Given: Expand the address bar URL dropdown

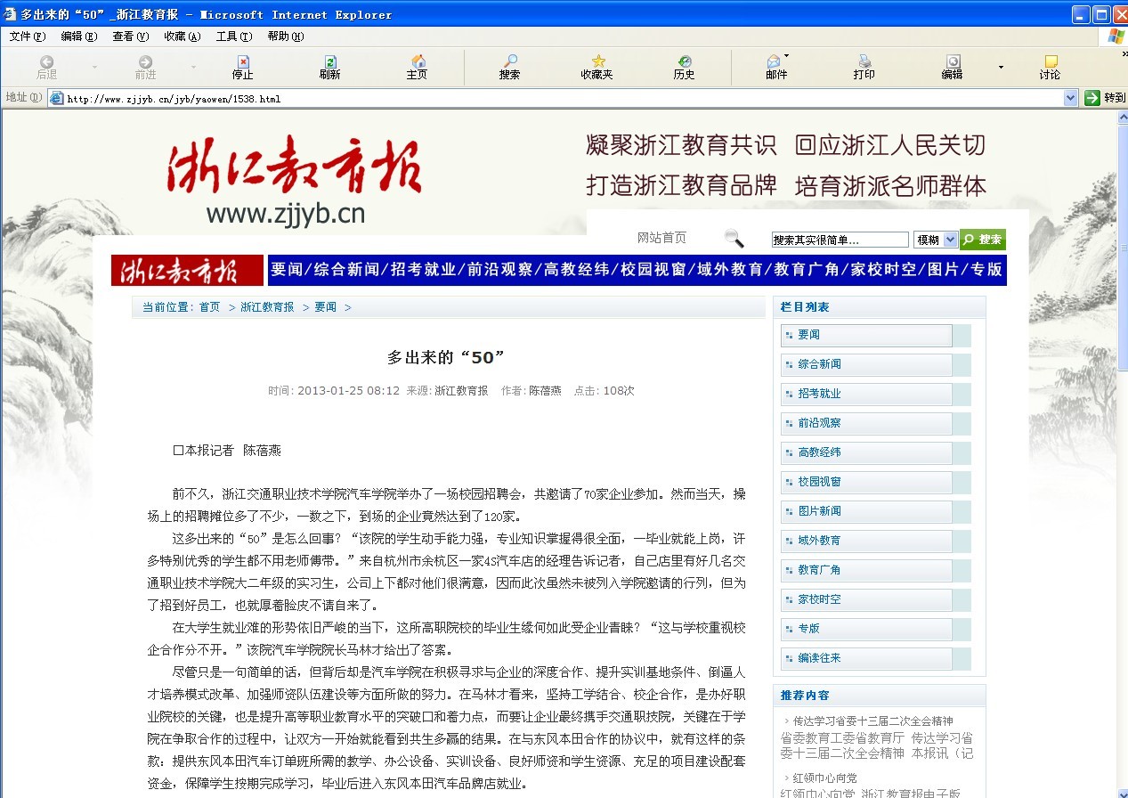Looking at the screenshot, I should pyautogui.click(x=1071, y=98).
